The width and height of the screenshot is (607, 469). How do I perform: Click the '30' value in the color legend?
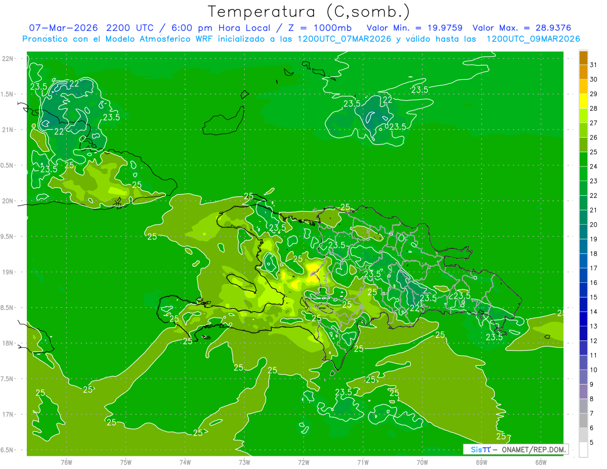[594, 79]
